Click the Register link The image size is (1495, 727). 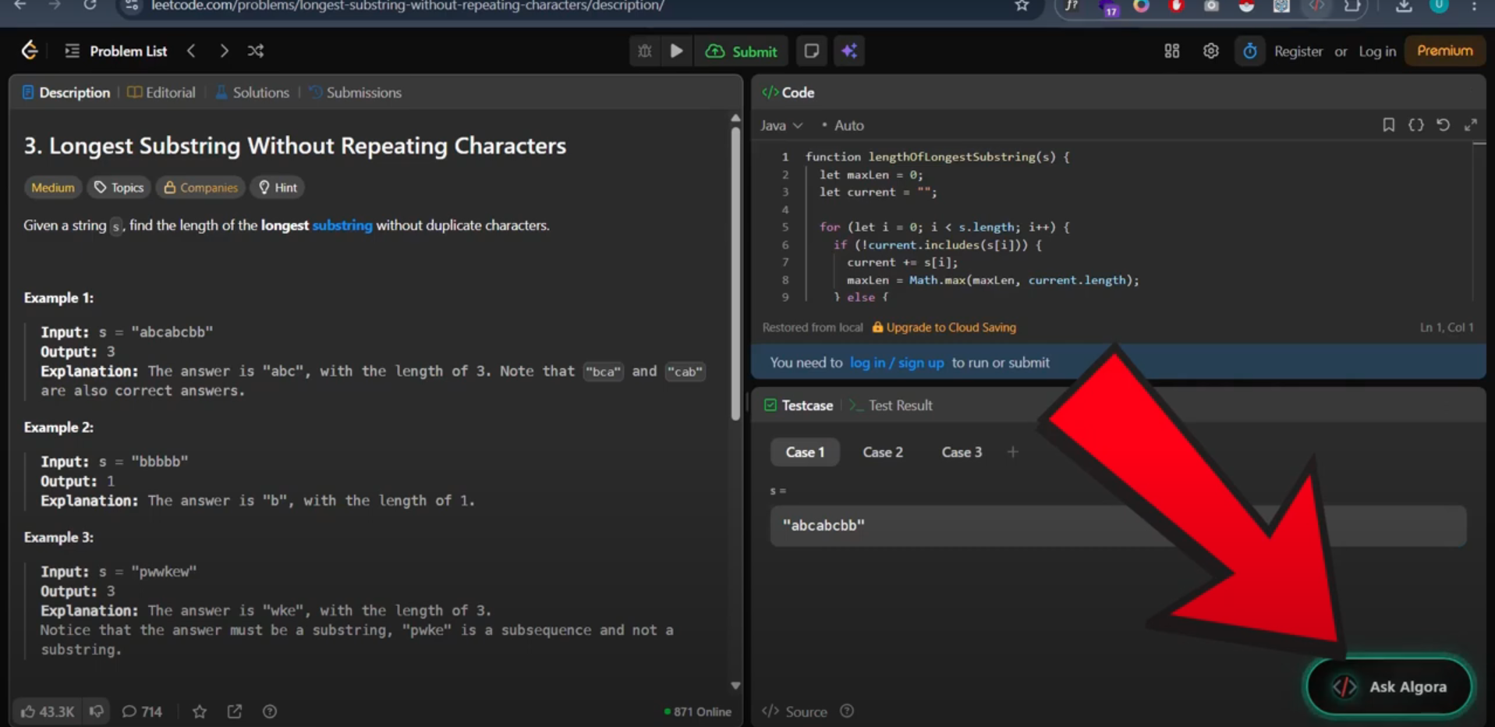click(1298, 51)
